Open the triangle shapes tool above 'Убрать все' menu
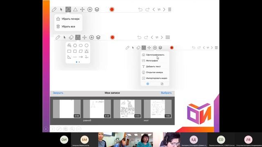This screenshot has width=262, height=147. (x=75, y=9)
